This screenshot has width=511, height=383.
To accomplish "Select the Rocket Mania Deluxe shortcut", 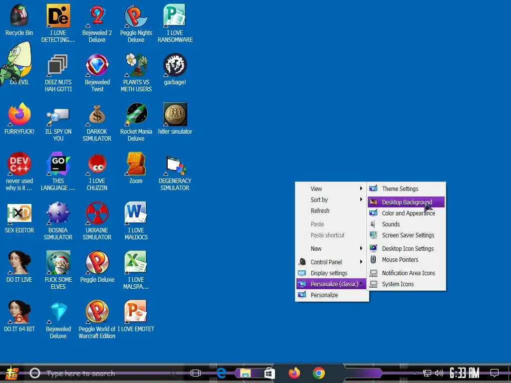I will [136, 114].
